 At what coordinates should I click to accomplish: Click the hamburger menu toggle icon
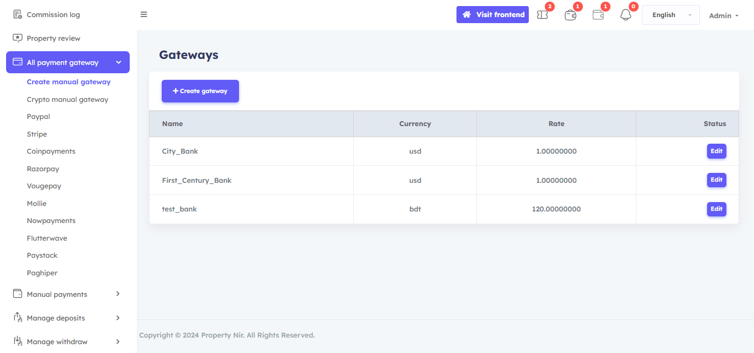point(144,14)
